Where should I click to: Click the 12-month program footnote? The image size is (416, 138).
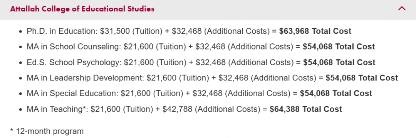[47, 131]
